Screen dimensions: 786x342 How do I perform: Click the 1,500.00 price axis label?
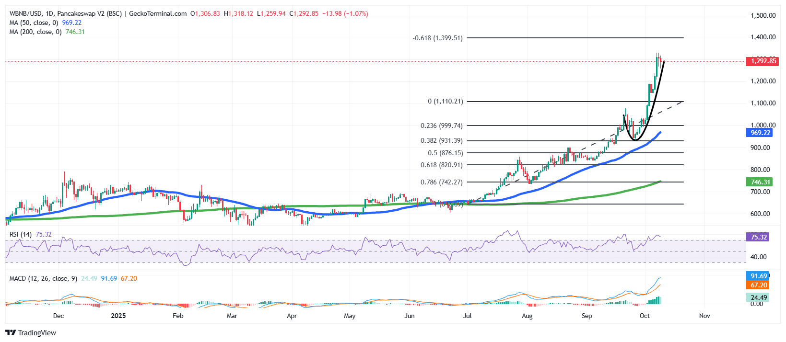coord(763,16)
